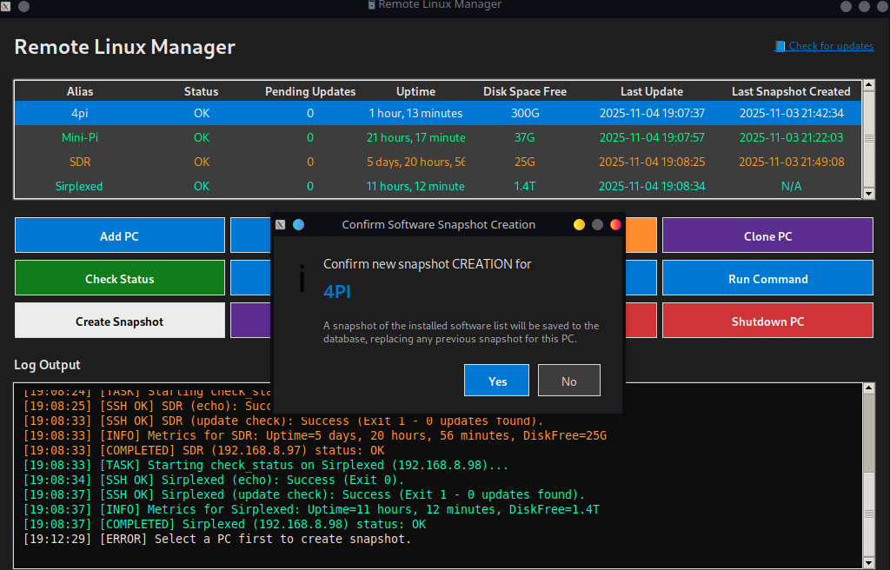Cancel the snapshot dialog with No
Viewport: 890px width, 570px height.
pyautogui.click(x=568, y=381)
